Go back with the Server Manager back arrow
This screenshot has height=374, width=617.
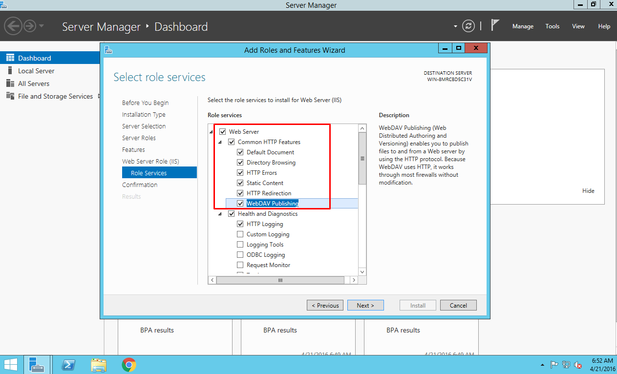[x=13, y=26]
